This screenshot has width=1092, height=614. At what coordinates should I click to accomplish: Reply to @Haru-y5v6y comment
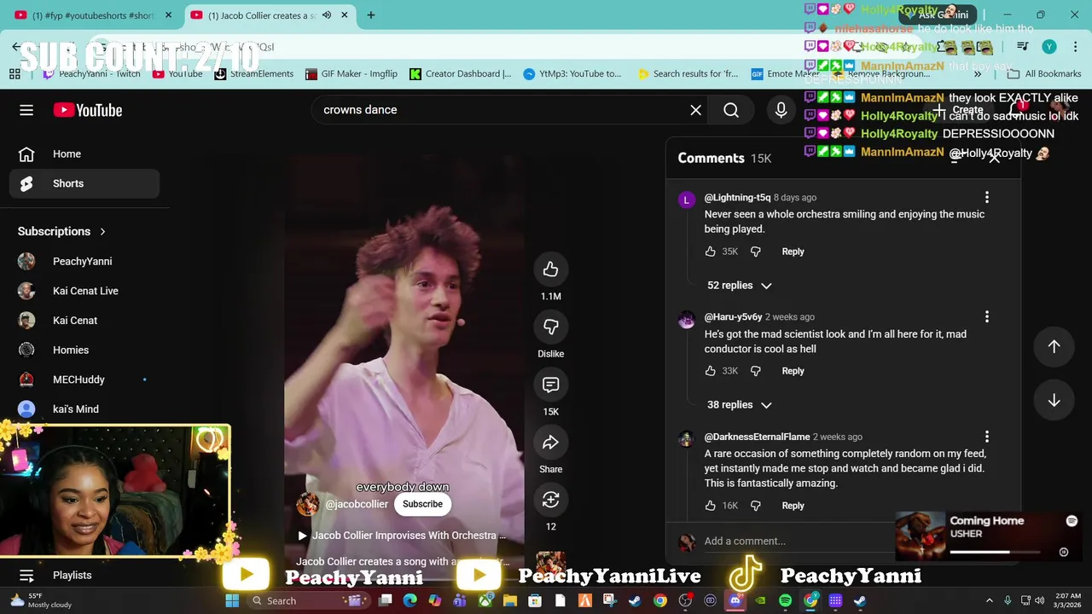click(793, 371)
